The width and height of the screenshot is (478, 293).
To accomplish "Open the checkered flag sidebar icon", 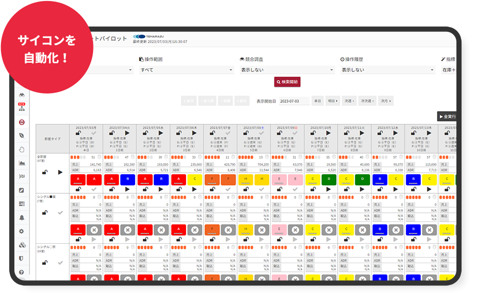I will 22,176.
